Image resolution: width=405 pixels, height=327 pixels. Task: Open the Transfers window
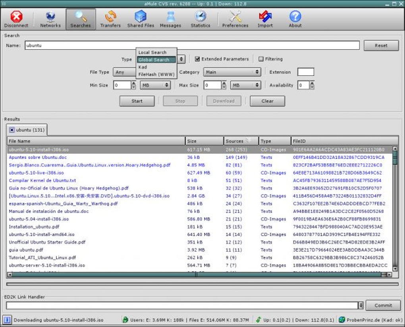[110, 19]
